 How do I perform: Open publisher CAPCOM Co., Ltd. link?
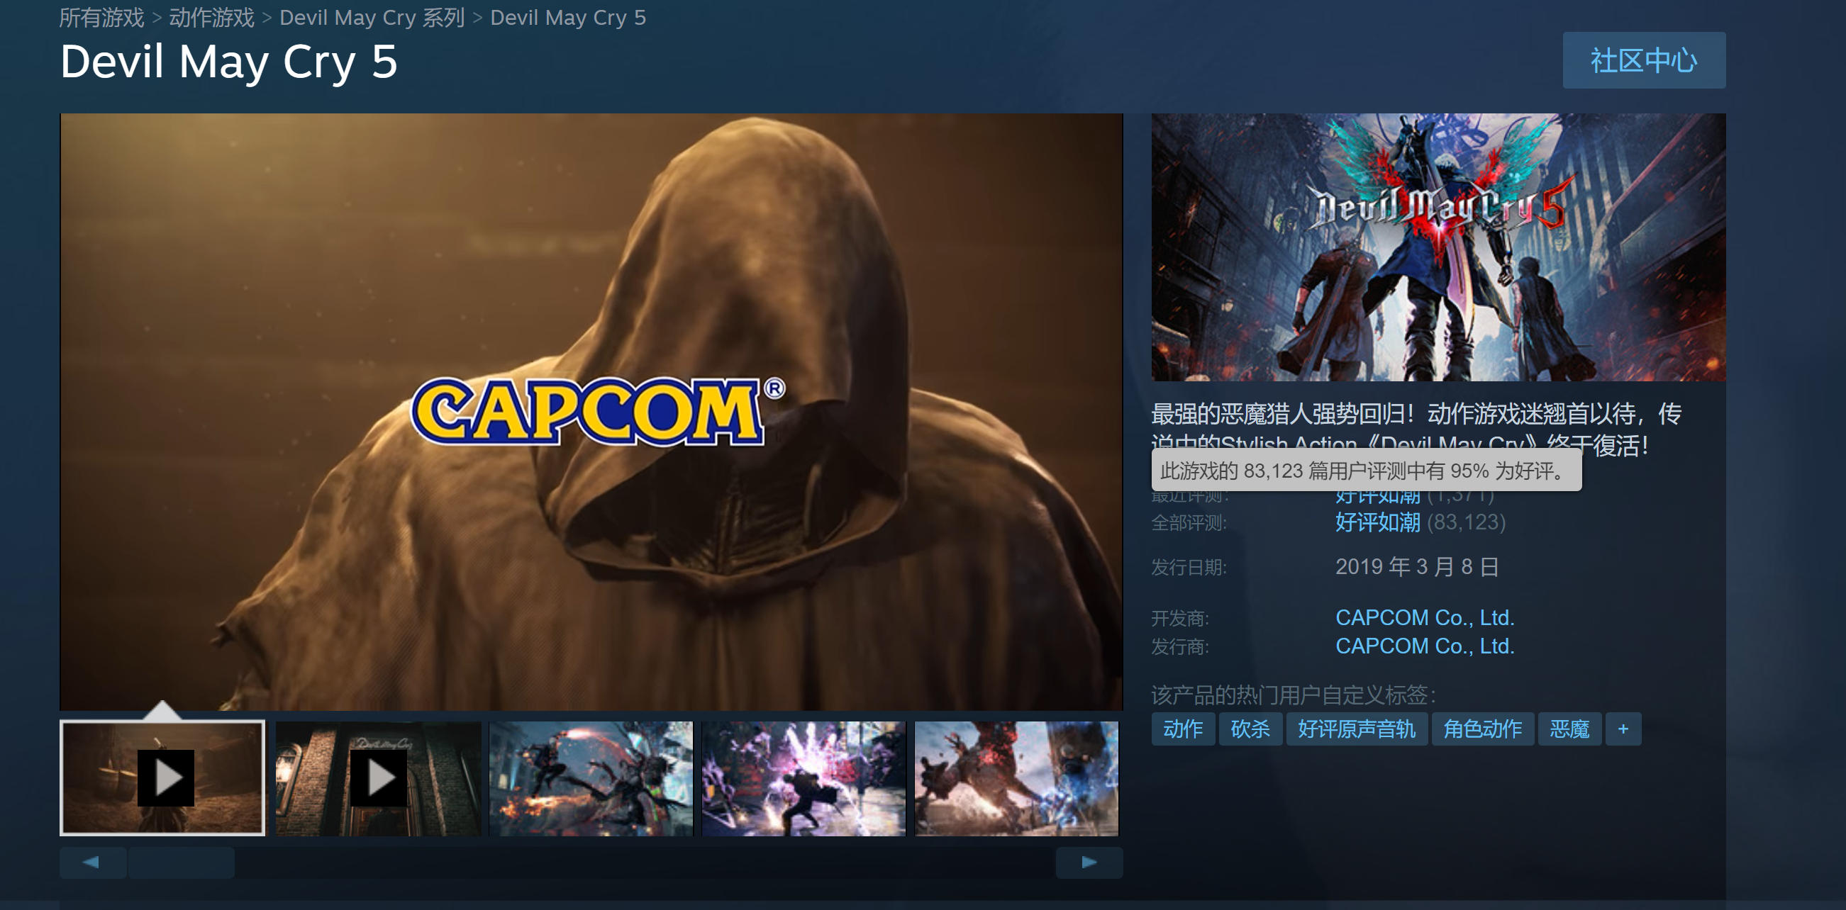point(1425,646)
